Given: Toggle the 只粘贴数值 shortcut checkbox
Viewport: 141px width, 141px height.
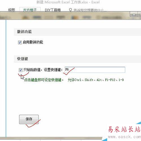Looking at the screenshot, I should (x=21, y=70).
